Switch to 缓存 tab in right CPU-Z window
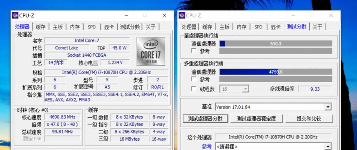 point(207,27)
